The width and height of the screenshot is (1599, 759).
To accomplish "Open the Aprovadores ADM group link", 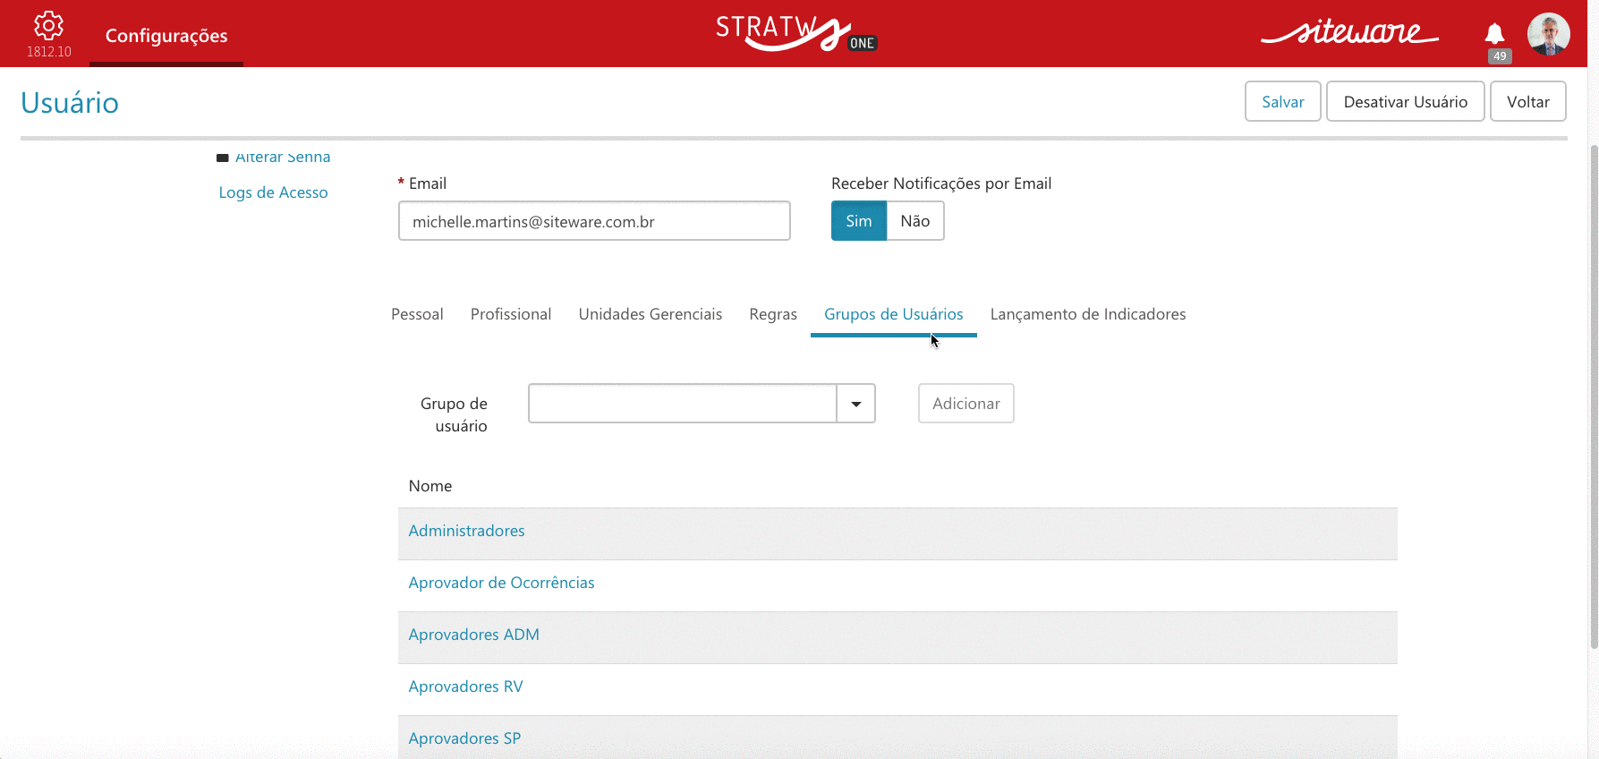I will (474, 635).
